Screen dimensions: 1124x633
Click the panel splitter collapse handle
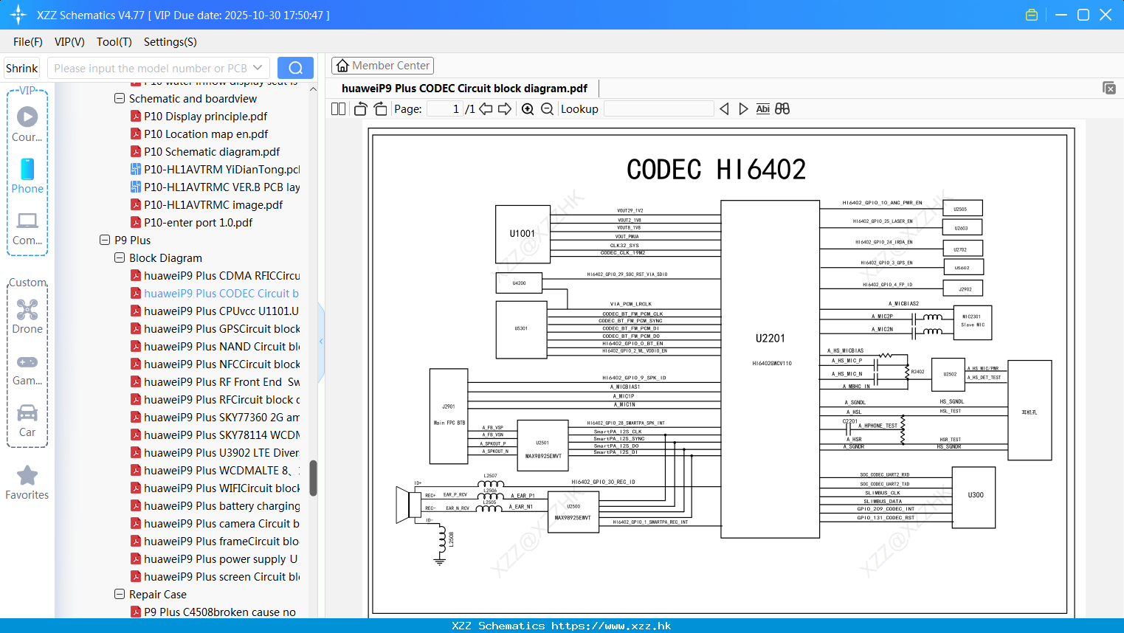coord(321,341)
